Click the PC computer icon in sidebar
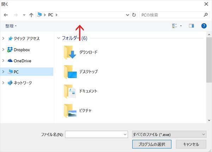Screen dimensions: 212x152 coord(10,72)
